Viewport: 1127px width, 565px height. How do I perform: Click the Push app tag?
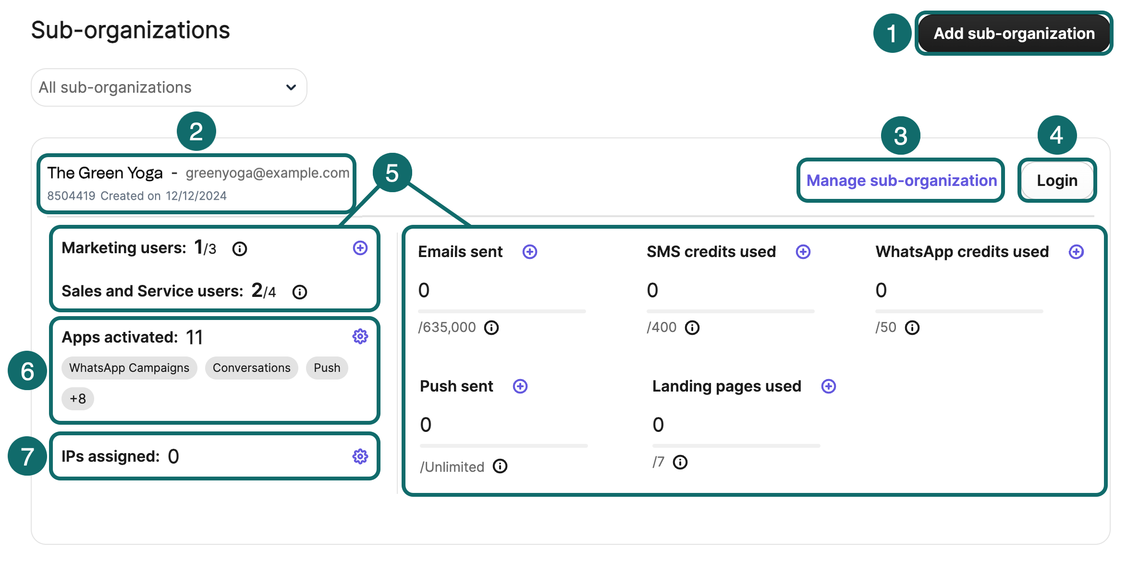tap(327, 368)
